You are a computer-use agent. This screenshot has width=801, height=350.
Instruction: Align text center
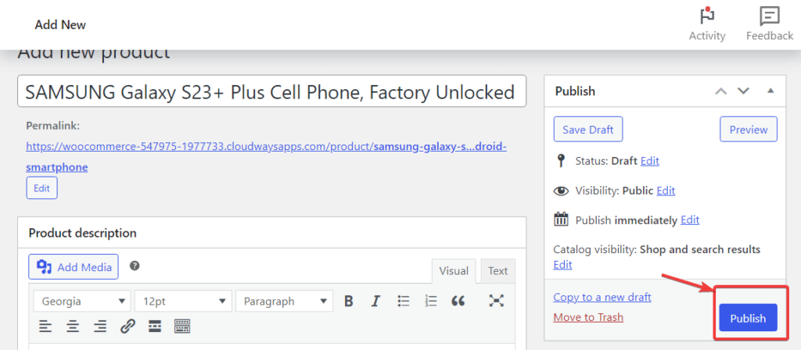click(73, 326)
